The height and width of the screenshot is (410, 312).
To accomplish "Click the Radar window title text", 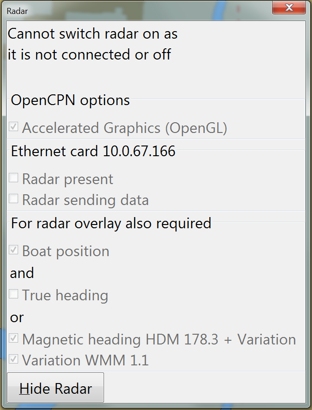I will tap(17, 11).
